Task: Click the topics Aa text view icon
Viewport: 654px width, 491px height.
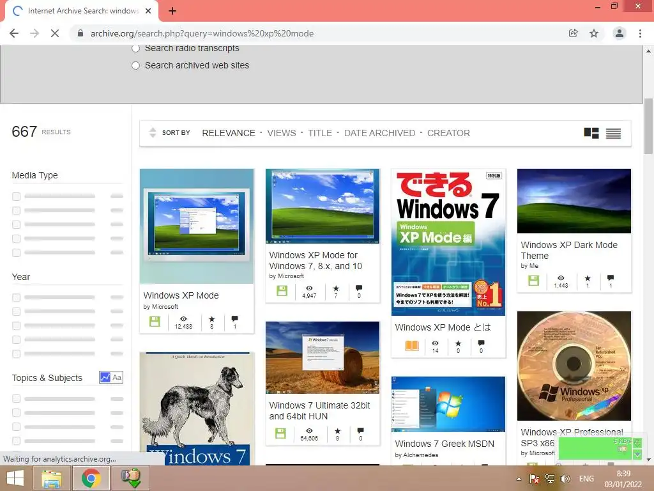Action: pyautogui.click(x=118, y=377)
